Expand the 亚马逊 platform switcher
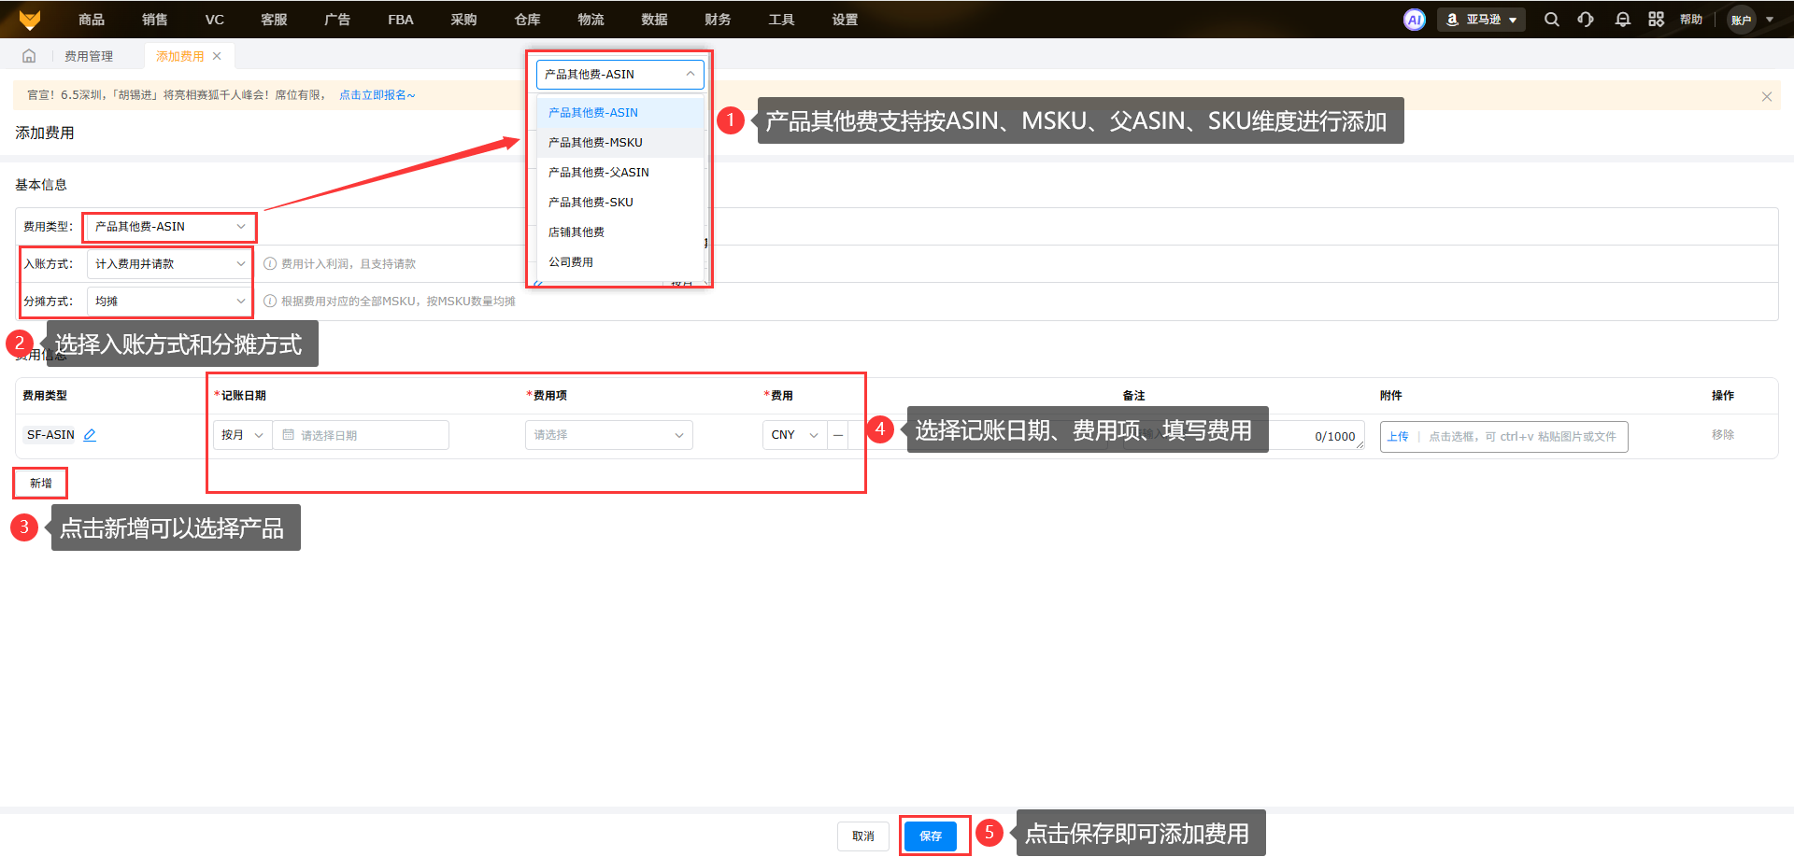1794x857 pixels. (1482, 20)
